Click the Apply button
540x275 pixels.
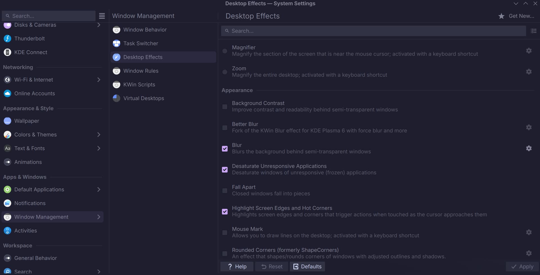click(522, 267)
